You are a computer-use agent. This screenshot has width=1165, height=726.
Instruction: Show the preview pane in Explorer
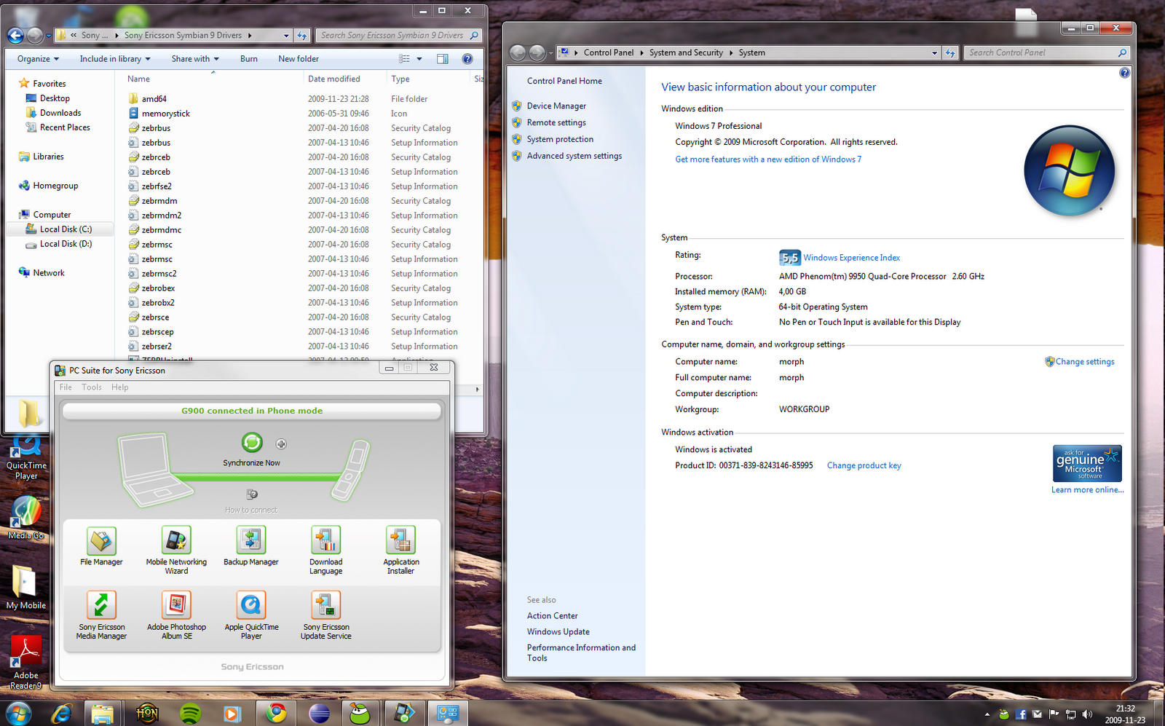point(442,59)
